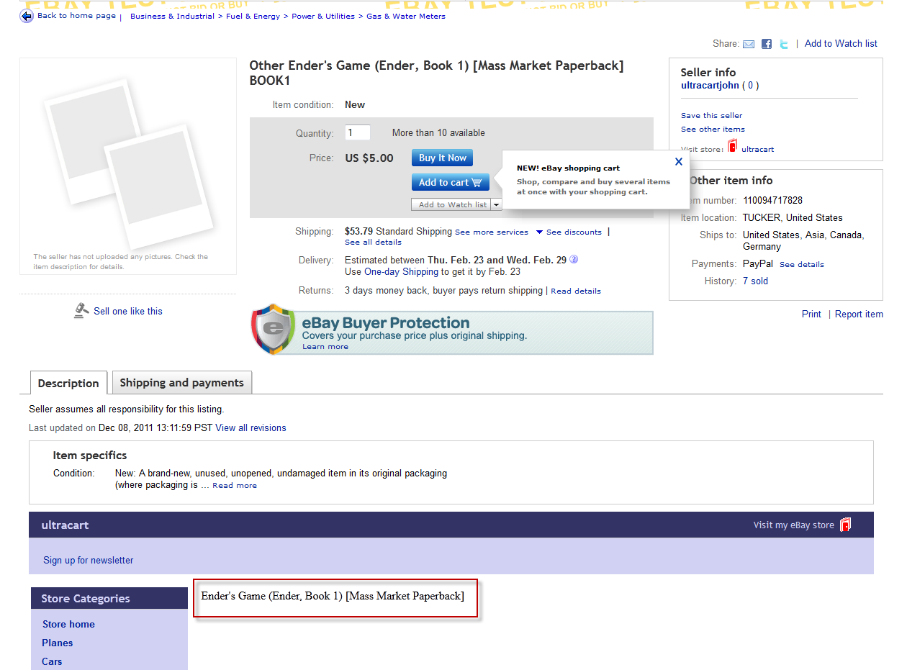Close the eBay shopping cart tooltip
This screenshot has width=907, height=670.
coord(678,162)
